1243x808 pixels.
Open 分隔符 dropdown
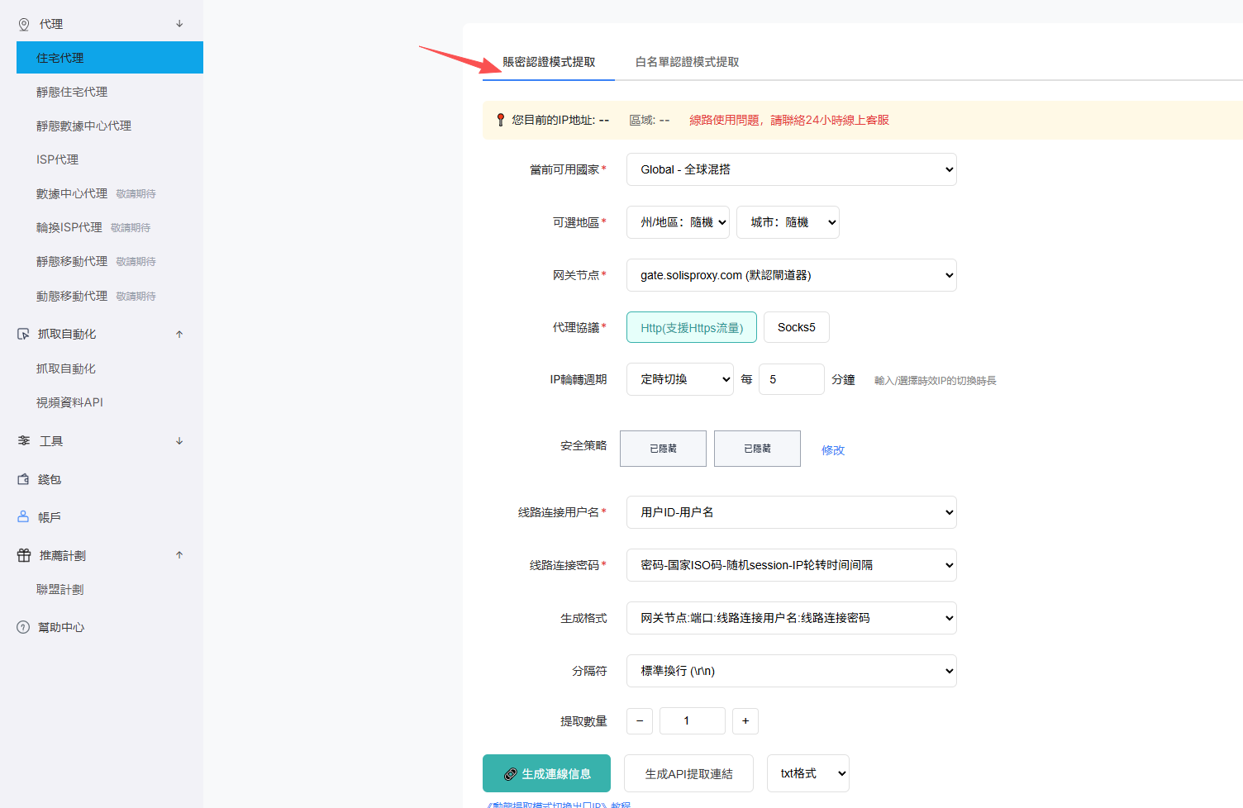[x=792, y=671]
